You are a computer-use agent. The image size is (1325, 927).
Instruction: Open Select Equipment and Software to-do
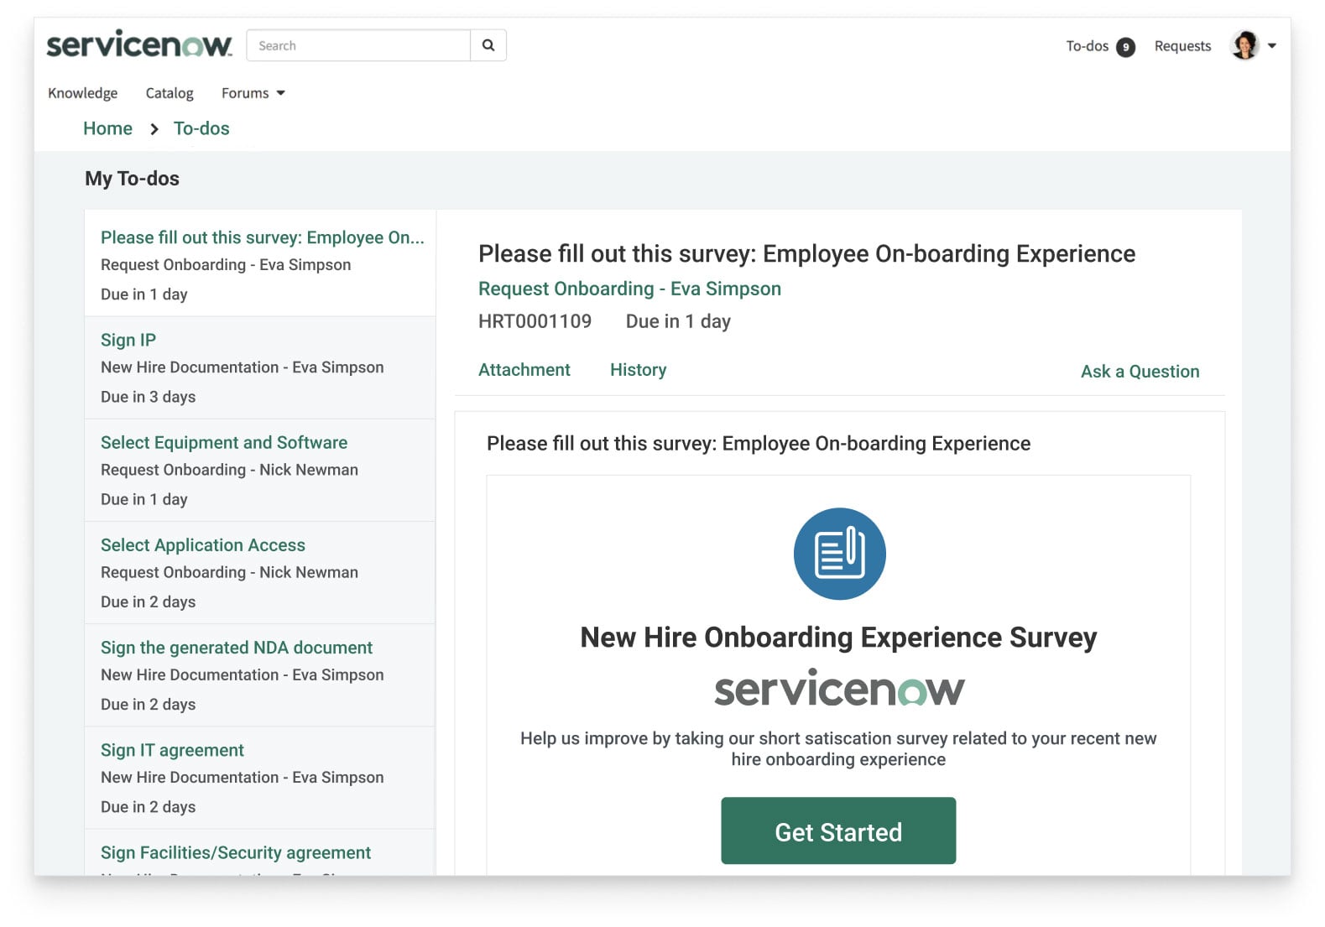(224, 442)
